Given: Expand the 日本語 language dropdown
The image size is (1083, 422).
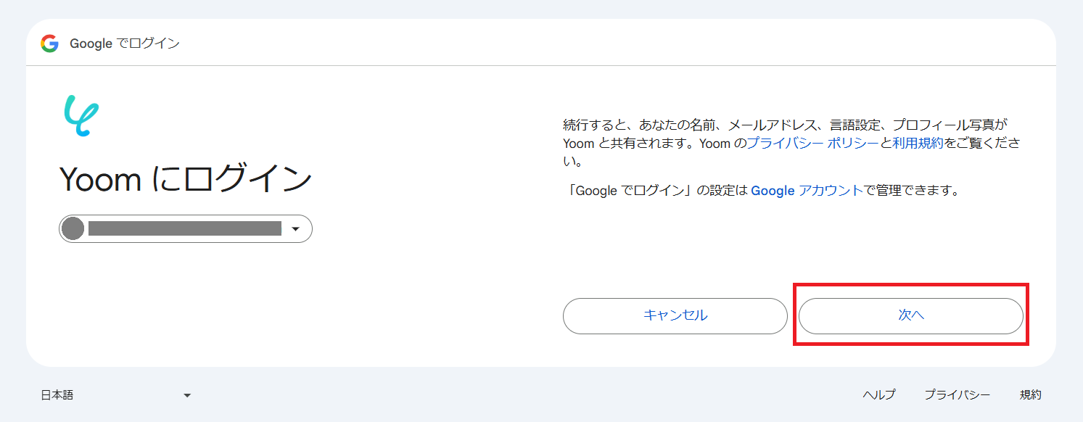Looking at the screenshot, I should pos(116,395).
